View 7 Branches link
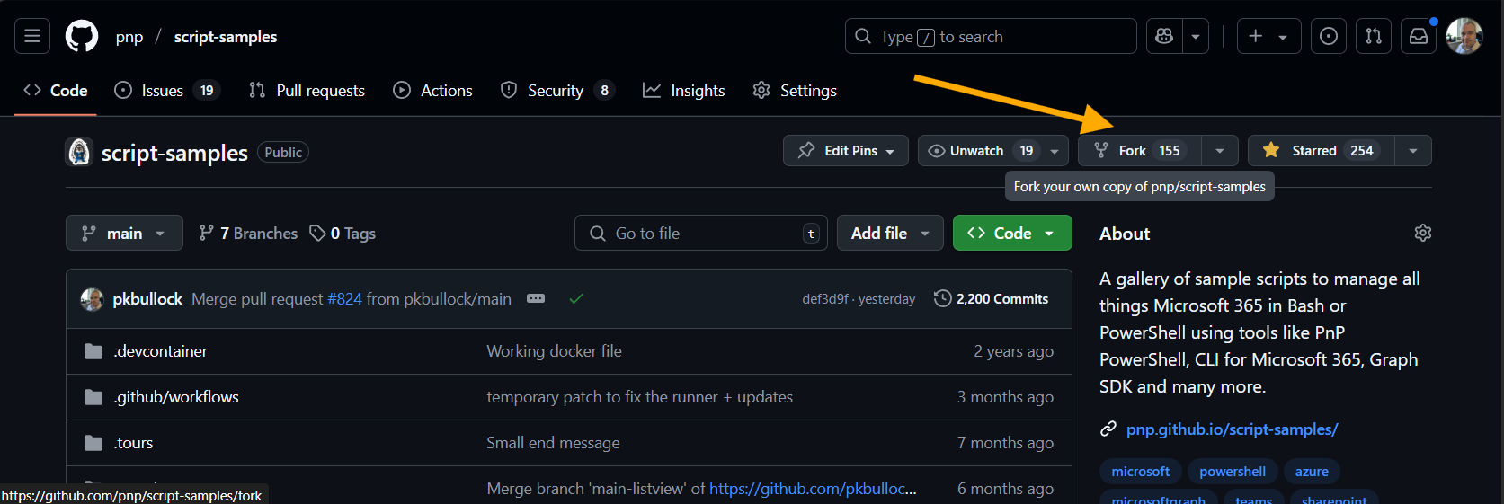1504x504 pixels. [248, 234]
